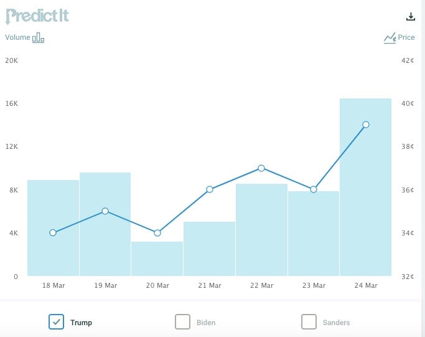Click the 21 Mar price data point
Image resolution: width=425 pixels, height=337 pixels.
coord(210,189)
